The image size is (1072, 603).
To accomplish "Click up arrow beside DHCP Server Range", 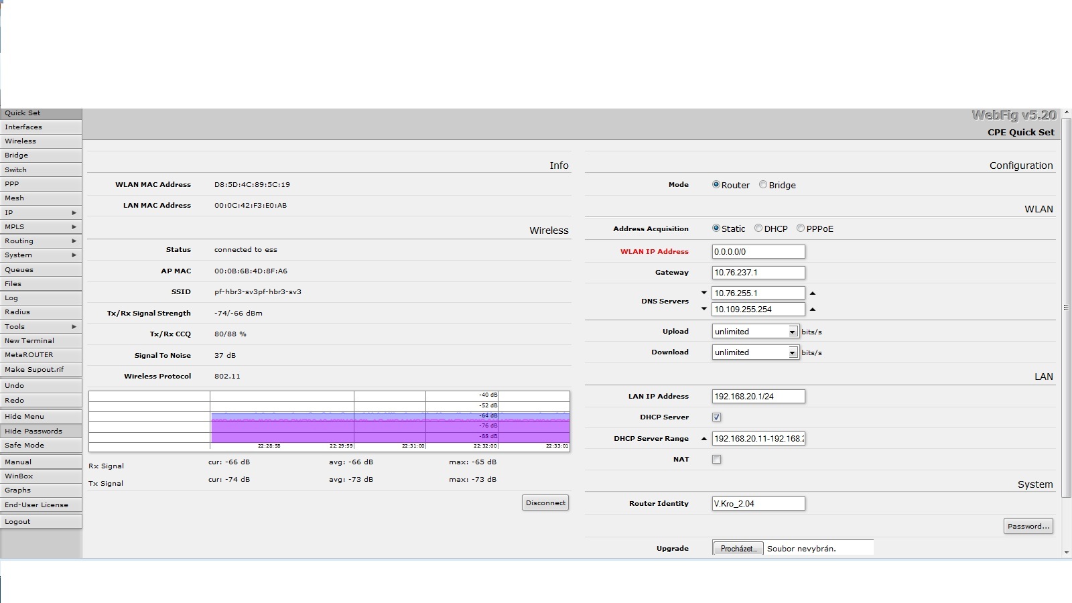I will [703, 439].
